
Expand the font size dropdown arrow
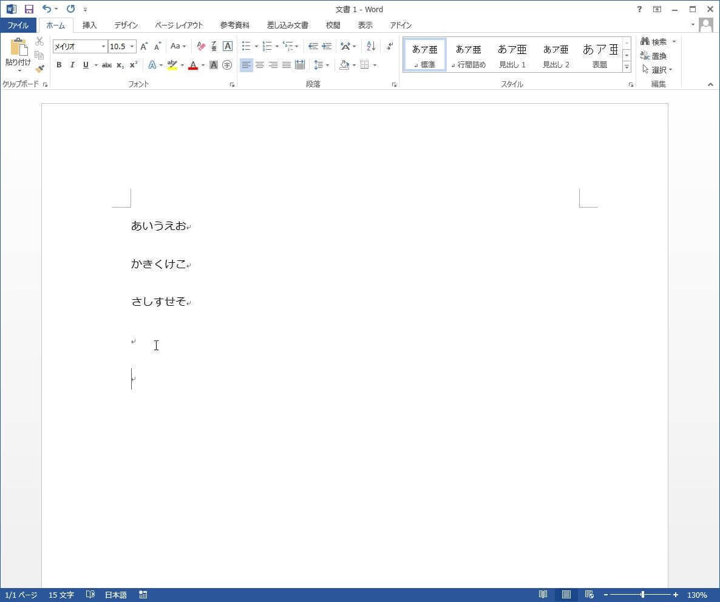[132, 47]
